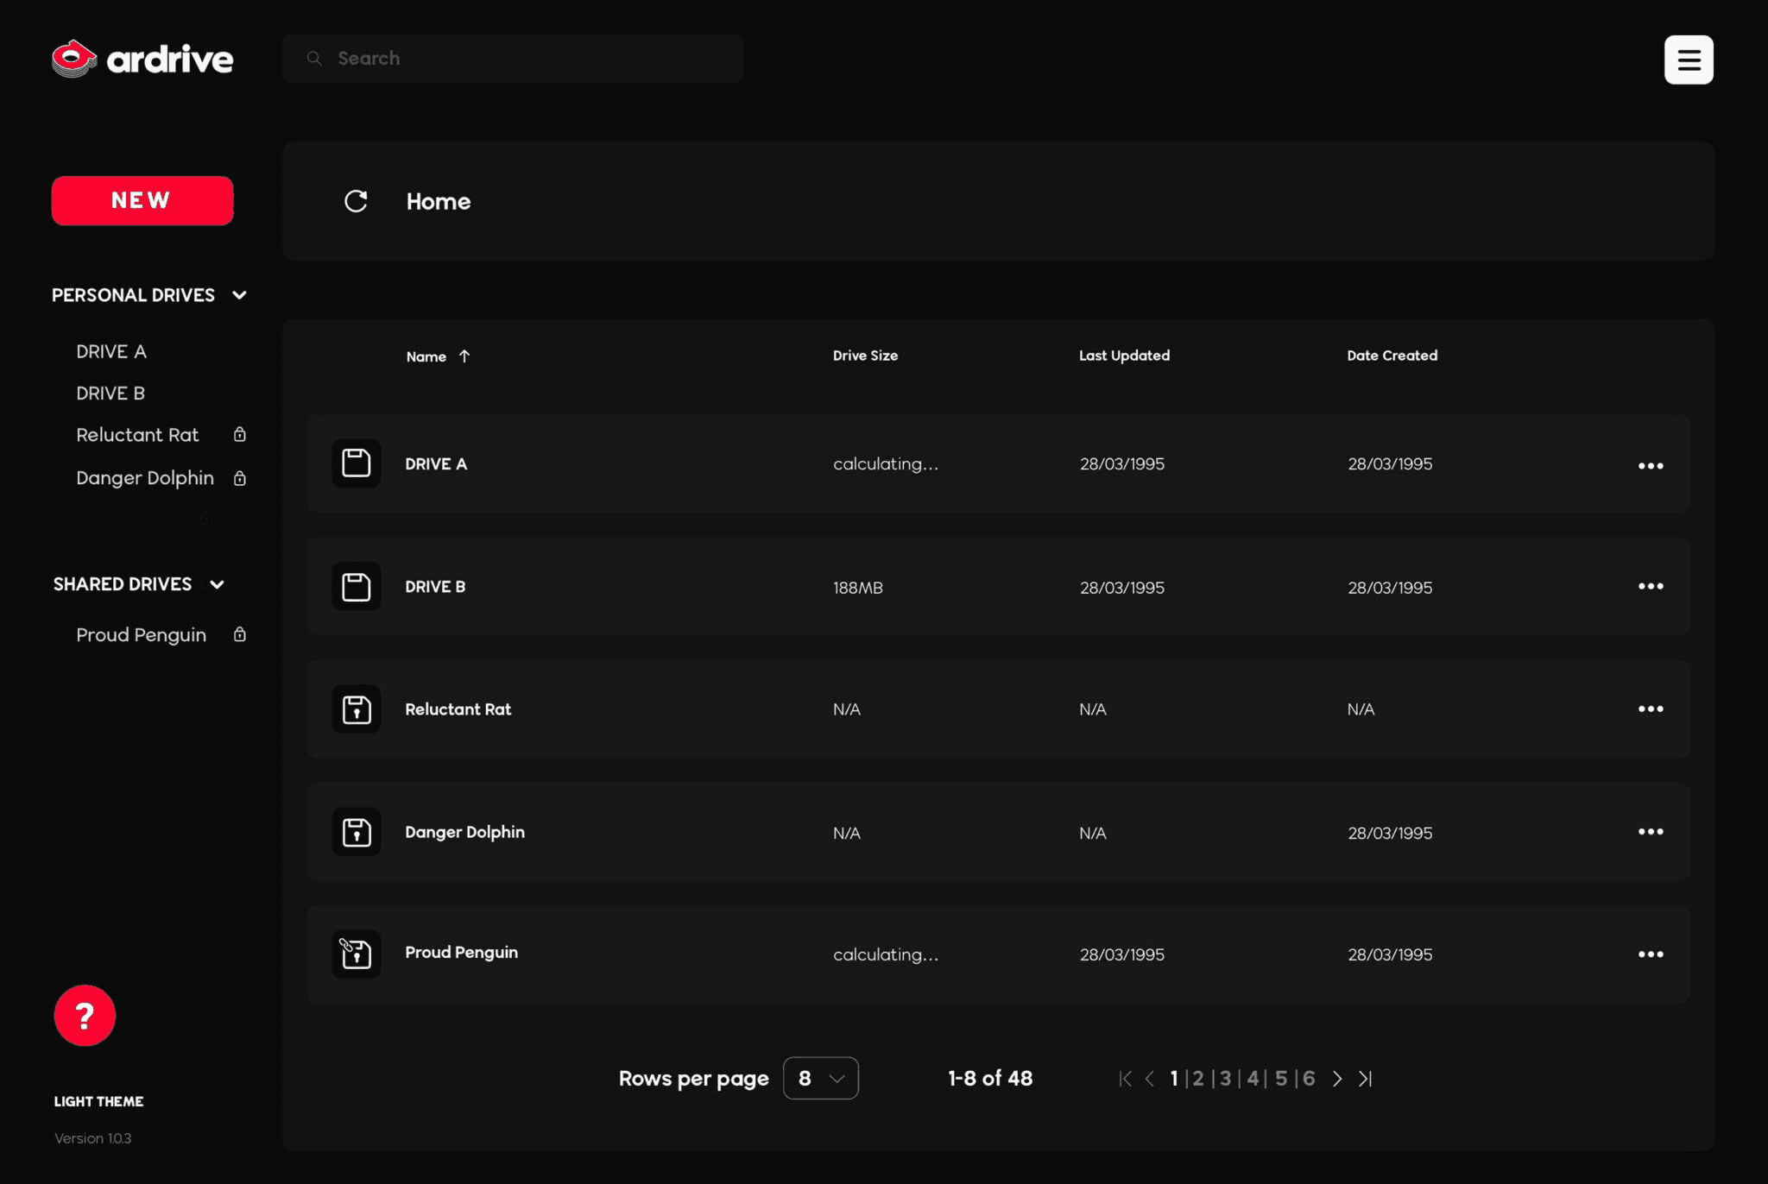This screenshot has width=1768, height=1184.
Task: Open three-dot options for DRIVE B
Action: [x=1650, y=586]
